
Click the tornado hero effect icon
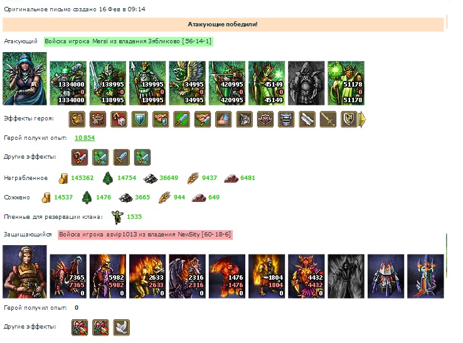coord(286,119)
